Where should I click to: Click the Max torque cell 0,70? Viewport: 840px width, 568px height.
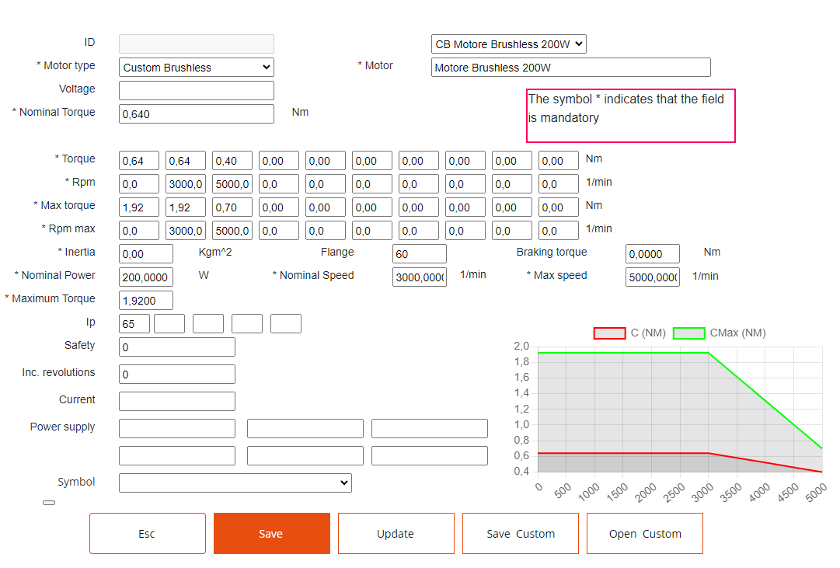pos(232,207)
